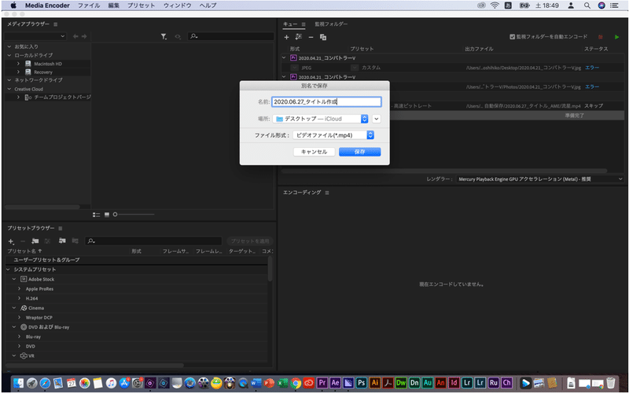
Task: Expand the Wraptor DCP presets
Action: (19, 318)
